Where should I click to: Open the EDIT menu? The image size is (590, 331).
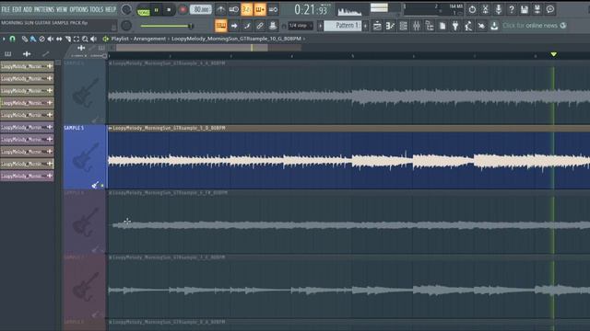coord(17,9)
